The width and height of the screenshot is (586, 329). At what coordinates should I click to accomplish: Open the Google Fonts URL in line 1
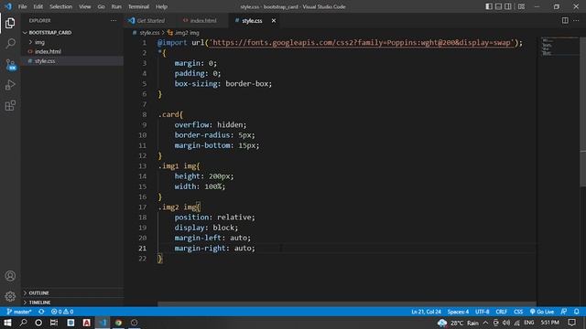[361, 43]
